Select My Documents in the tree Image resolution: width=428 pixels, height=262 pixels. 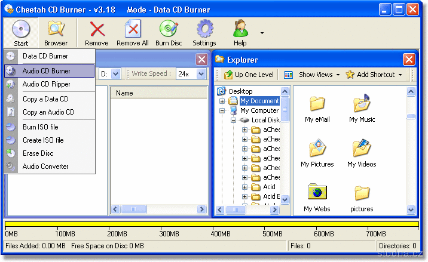click(259, 101)
